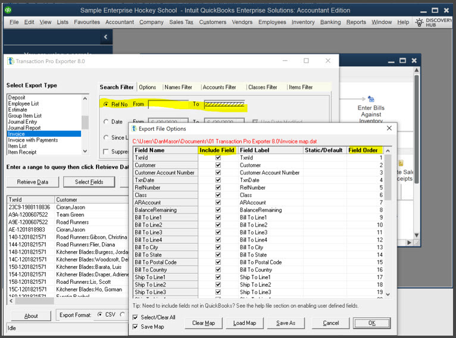Switch to the Names Filter tab
The width and height of the screenshot is (456, 338).
click(178, 87)
